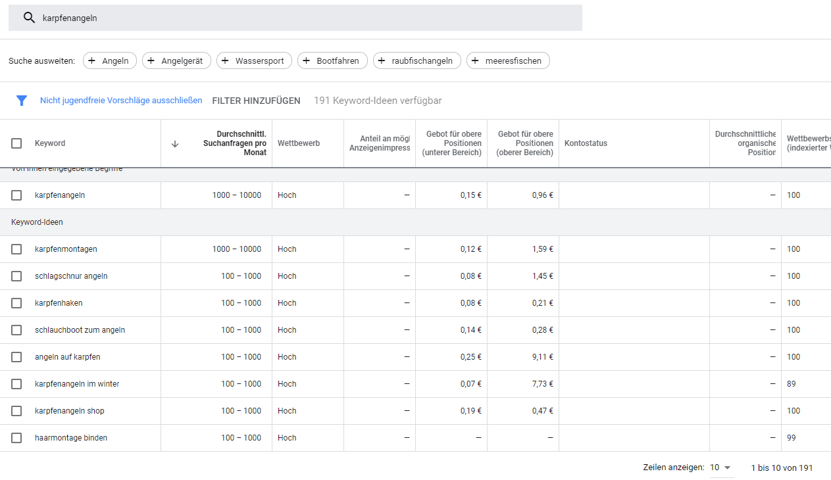Select the karpfenmontagen keyword checkbox
Viewport: 831px width, 480px height.
coord(16,249)
